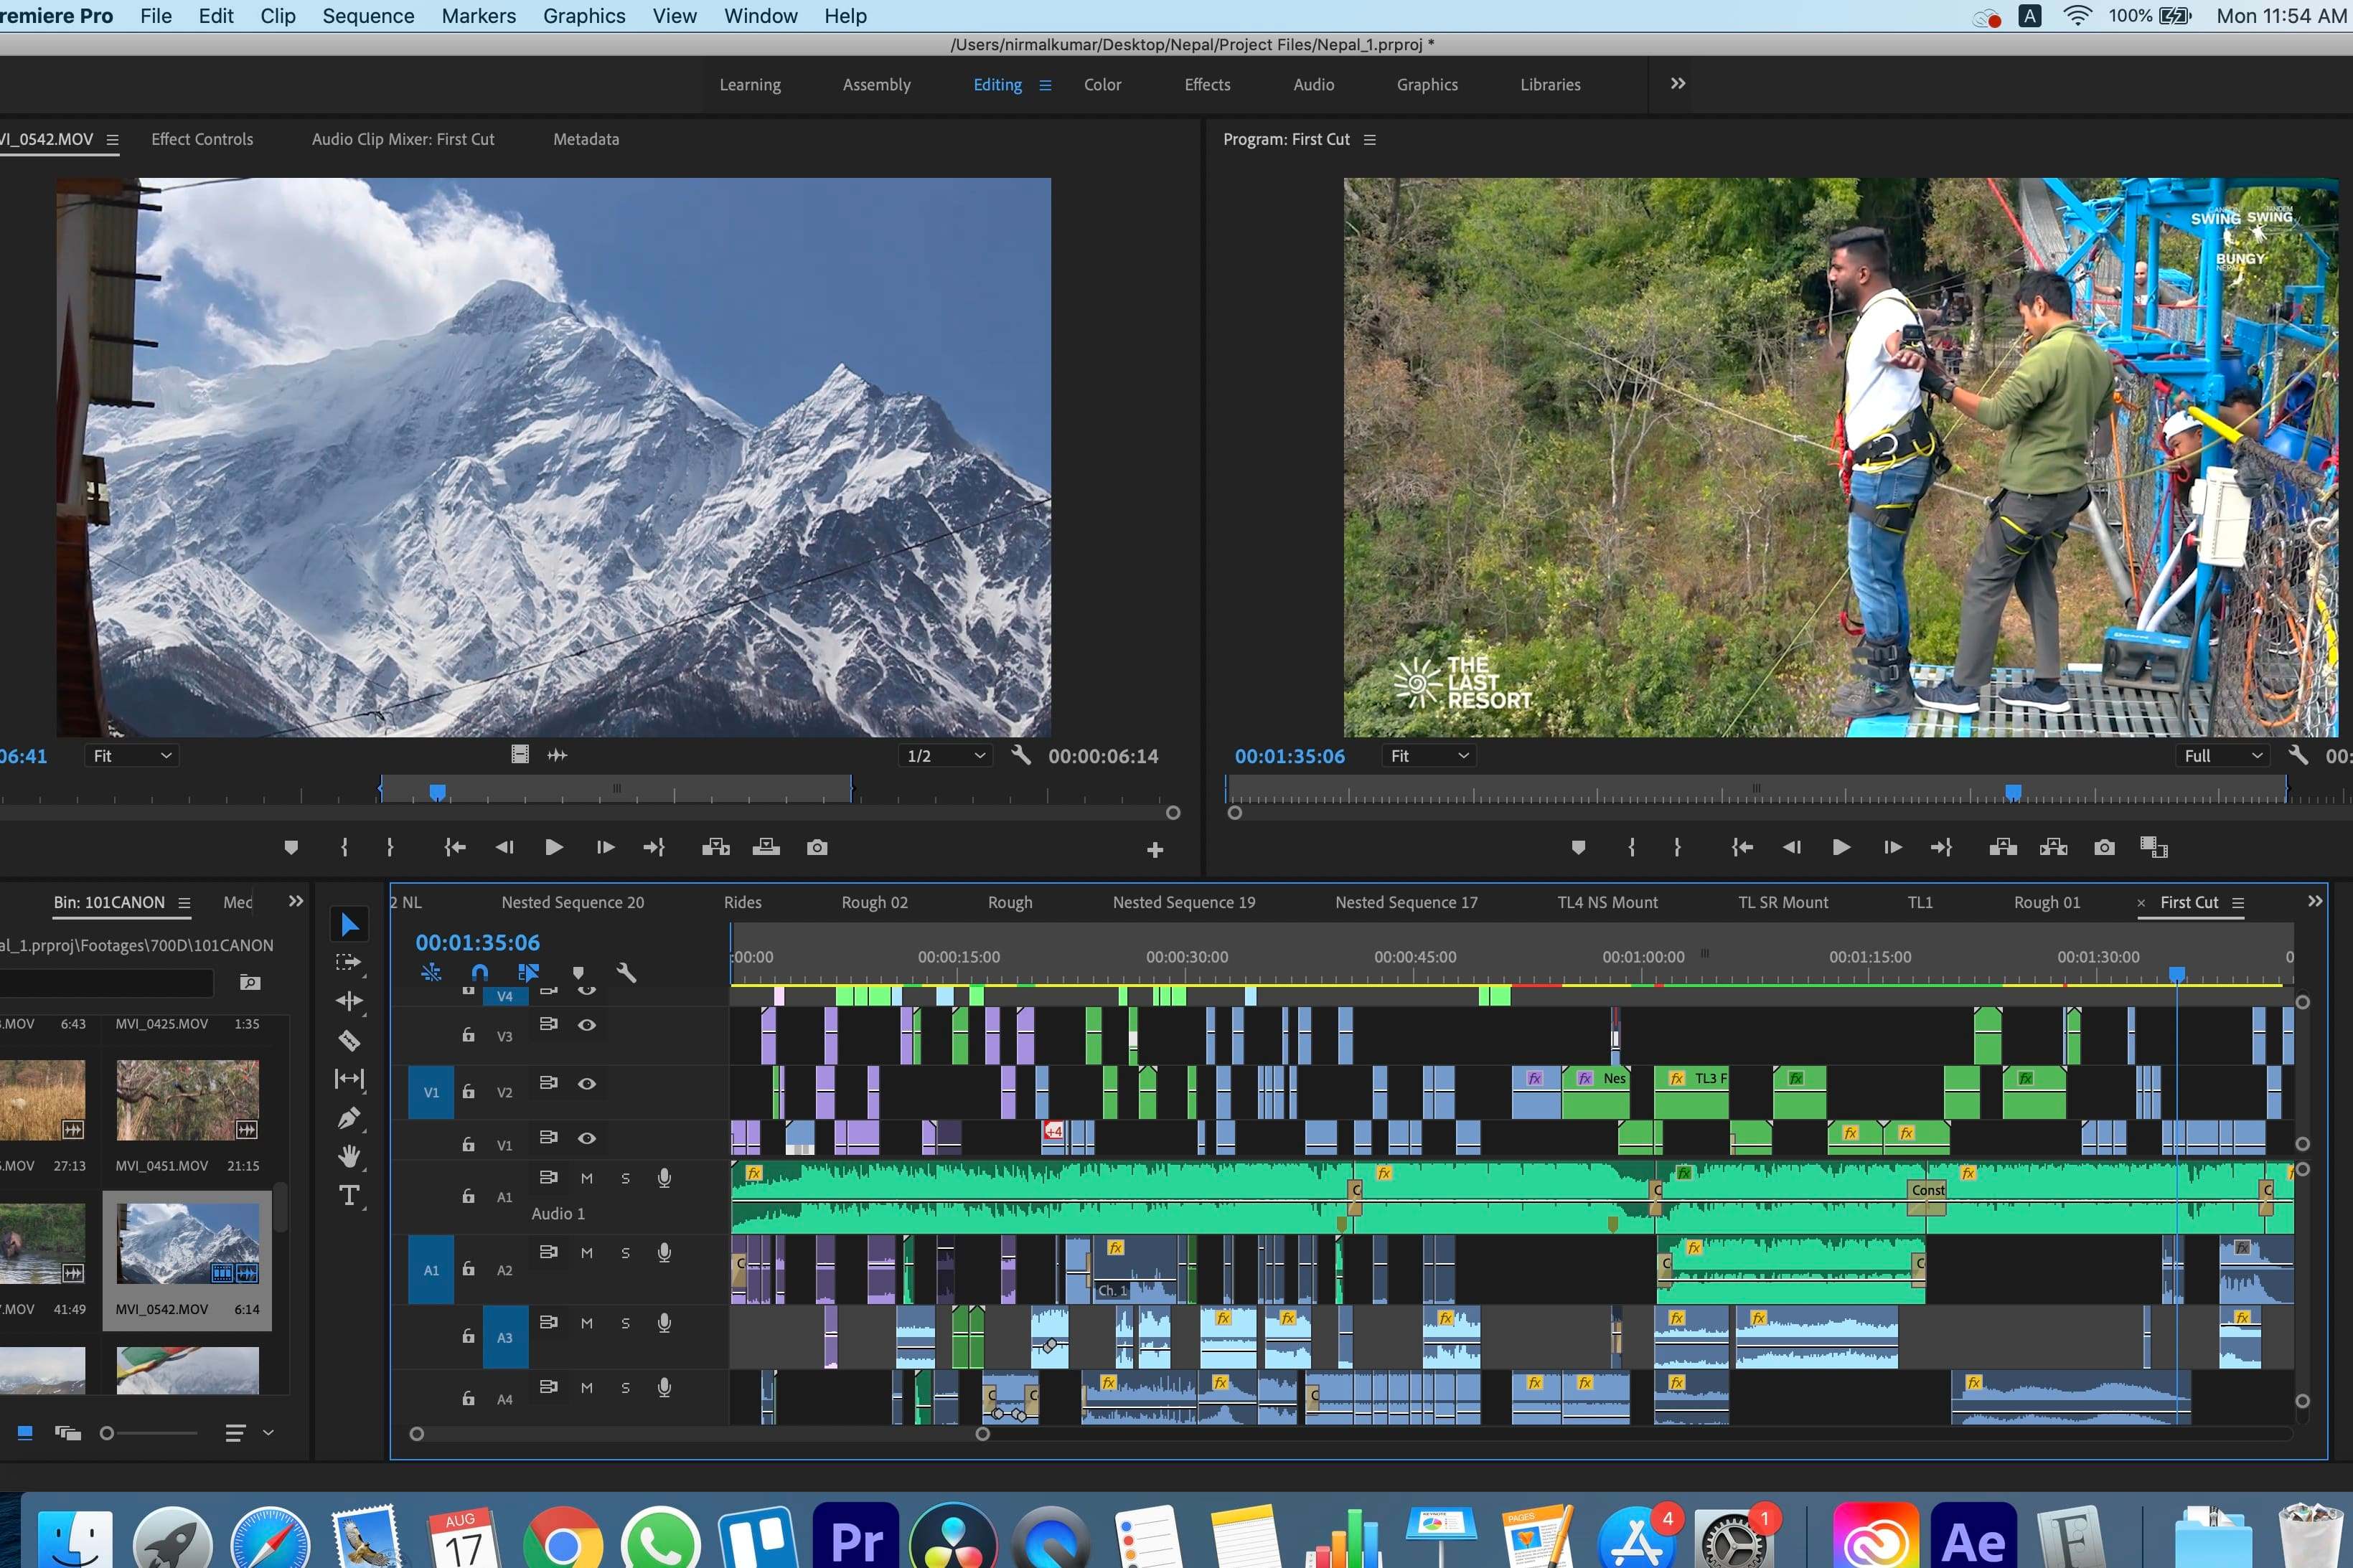Image resolution: width=2353 pixels, height=1568 pixels.
Task: Select the Ripple Edit tool
Action: (x=348, y=1001)
